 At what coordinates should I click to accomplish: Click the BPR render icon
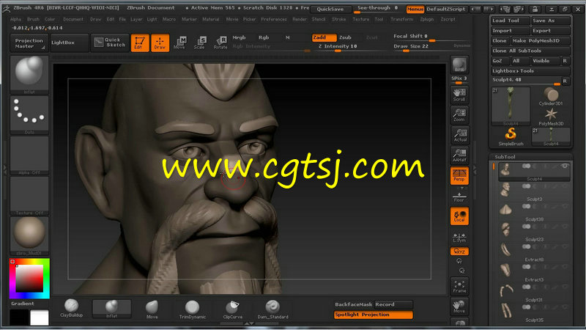click(x=459, y=65)
